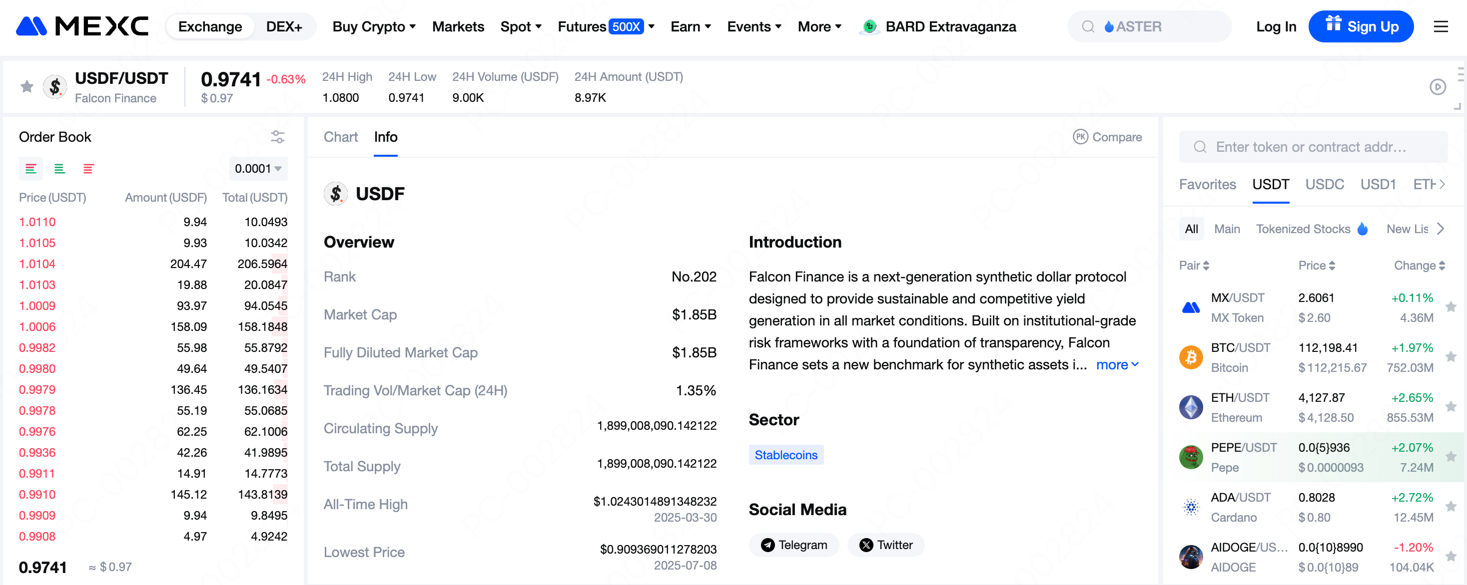The height and width of the screenshot is (585, 1467).
Task: Select the USDC market tab
Action: (1324, 184)
